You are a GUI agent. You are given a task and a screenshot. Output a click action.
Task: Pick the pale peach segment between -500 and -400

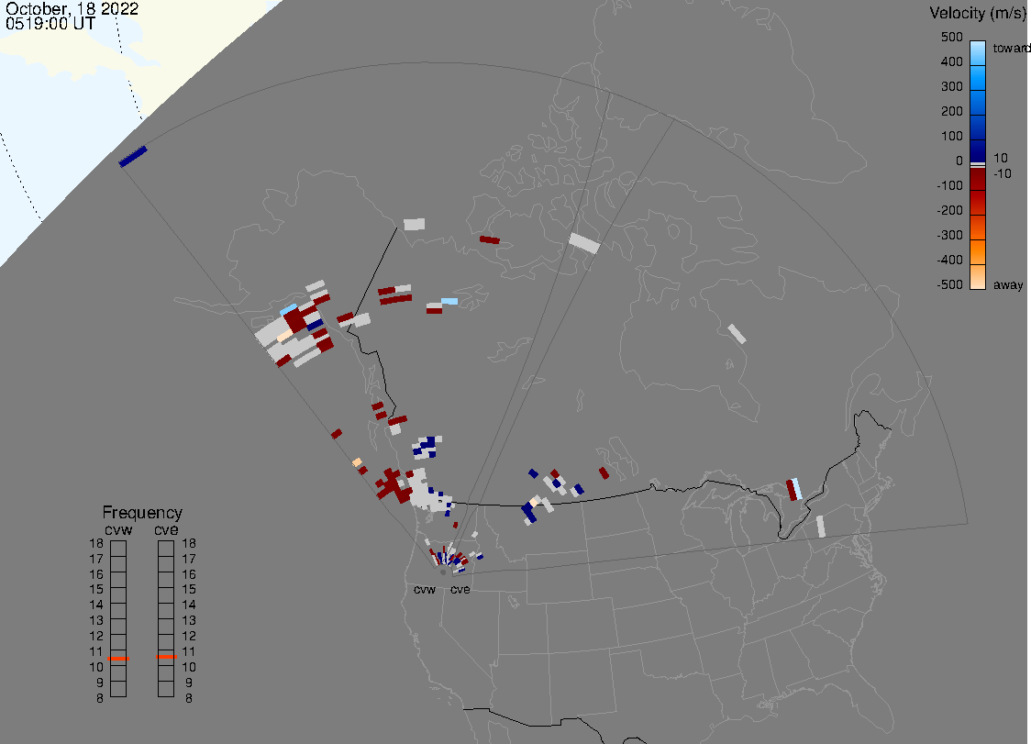coord(978,277)
